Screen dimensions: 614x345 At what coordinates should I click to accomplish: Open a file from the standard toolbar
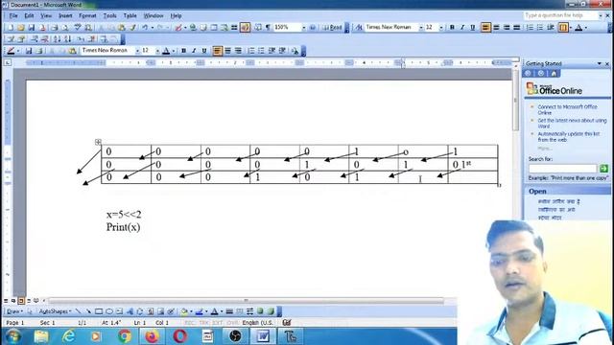21,28
